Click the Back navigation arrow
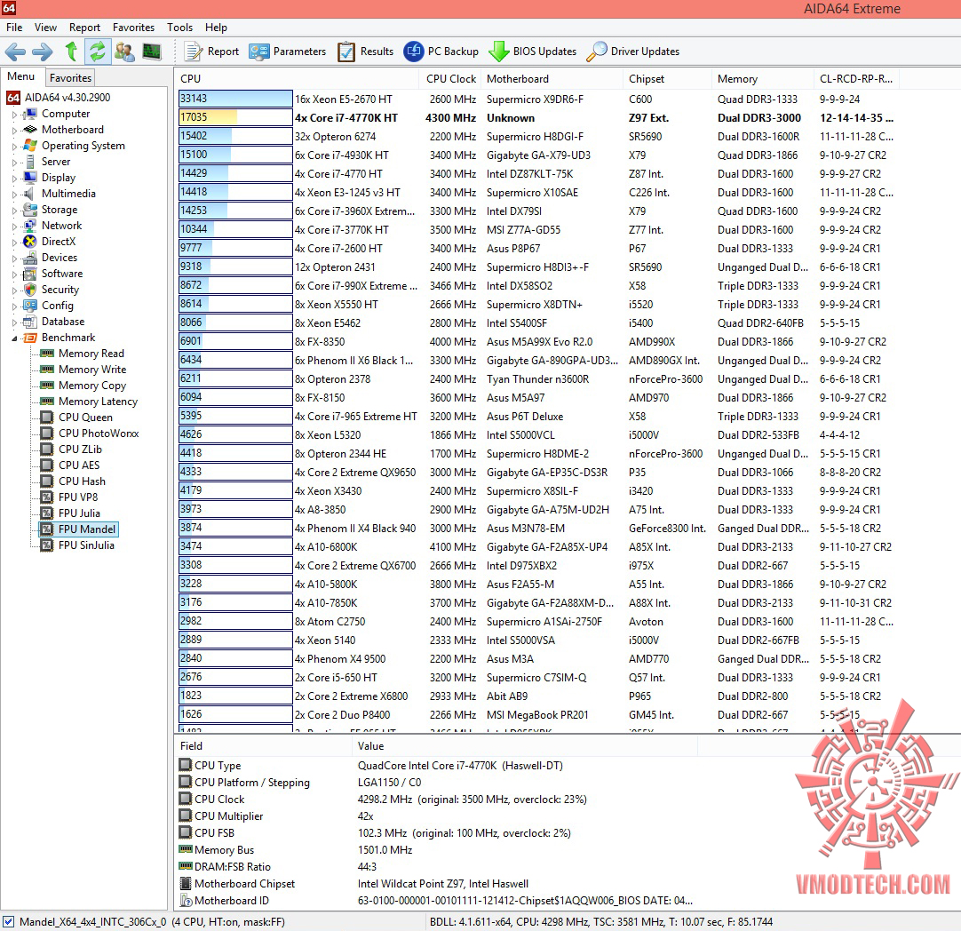961x931 pixels. [15, 52]
